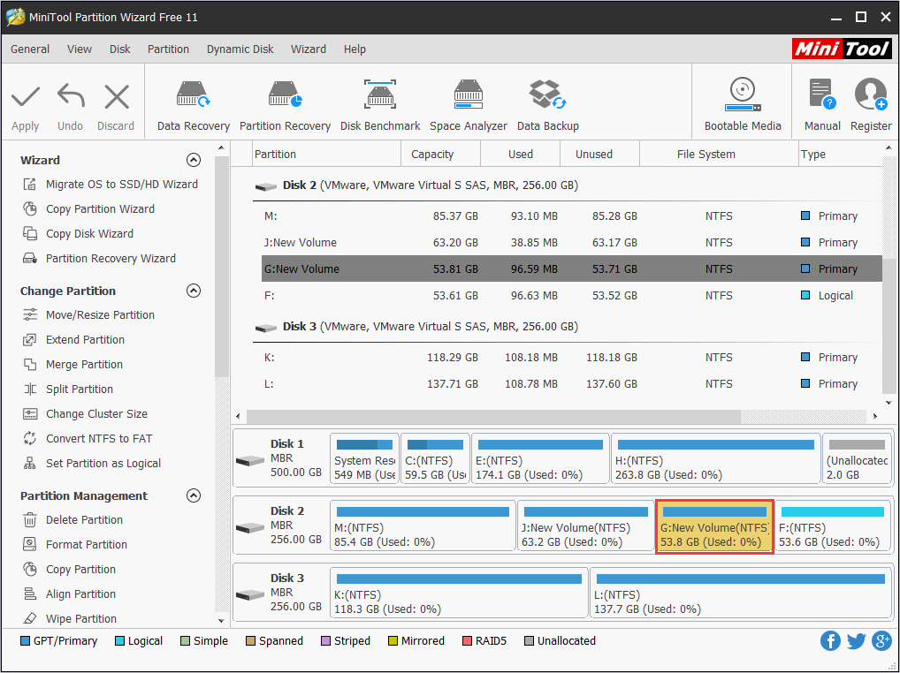Viewport: 900px width, 673px height.
Task: Collapse the Change Partition section
Action: [x=194, y=291]
